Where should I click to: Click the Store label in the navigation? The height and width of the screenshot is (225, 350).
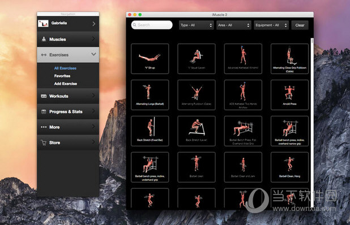coord(55,143)
